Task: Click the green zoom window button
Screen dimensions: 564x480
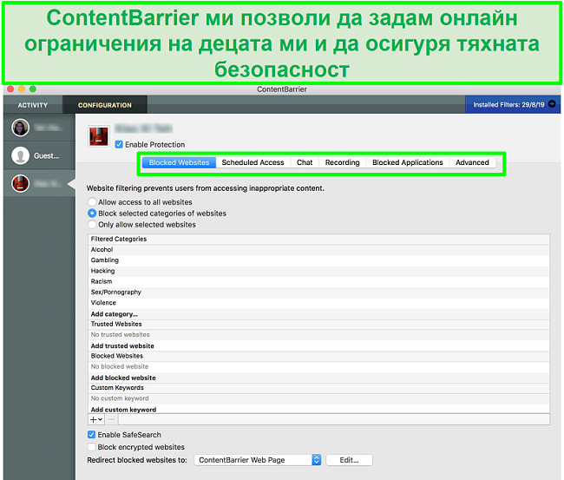Action: 33,89
